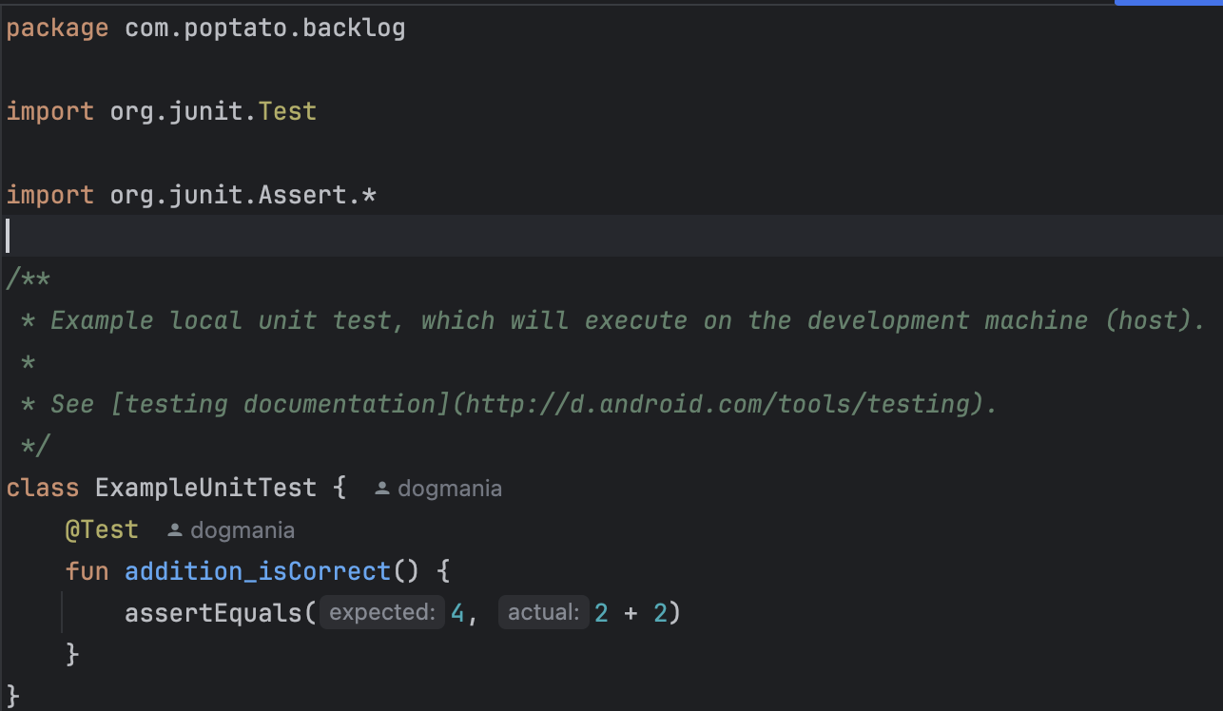This screenshot has width=1223, height=711.
Task: Click the author icon beside class ExampleUnitTest
Action: click(381, 488)
